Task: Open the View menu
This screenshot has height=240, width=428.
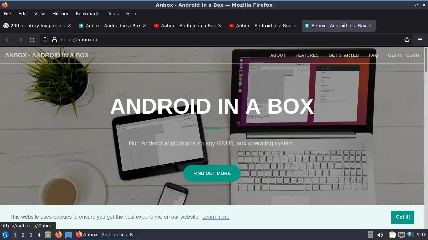Action: [x=39, y=14]
